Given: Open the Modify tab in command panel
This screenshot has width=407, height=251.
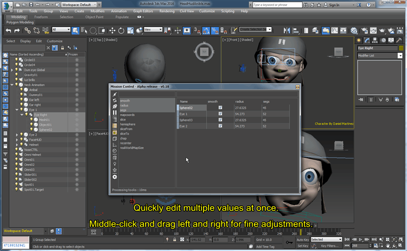Looking at the screenshot, I should tap(367, 40).
